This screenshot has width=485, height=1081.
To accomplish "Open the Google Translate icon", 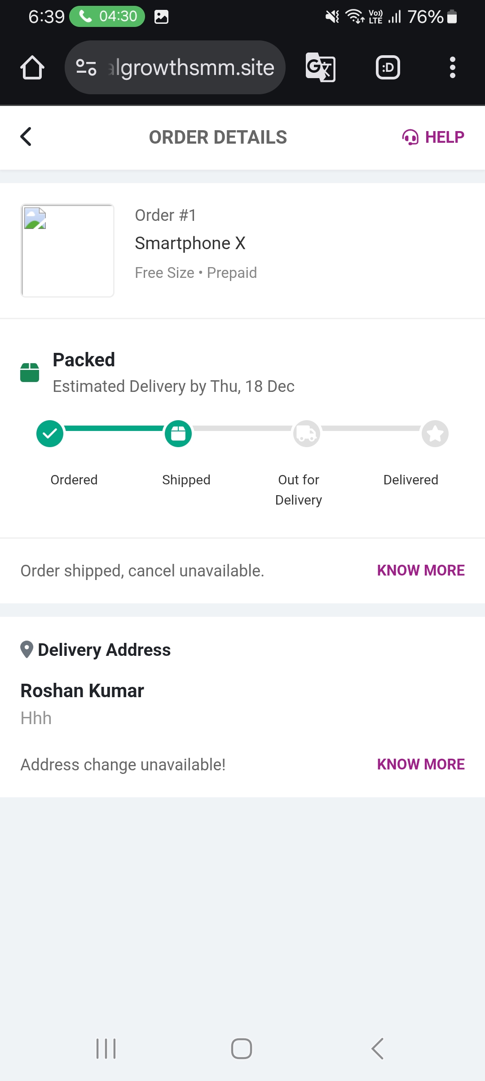I will 320,67.
